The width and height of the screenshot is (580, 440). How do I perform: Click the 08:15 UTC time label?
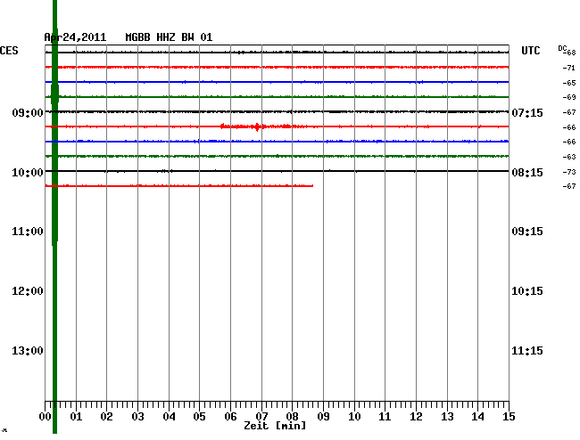[527, 173]
